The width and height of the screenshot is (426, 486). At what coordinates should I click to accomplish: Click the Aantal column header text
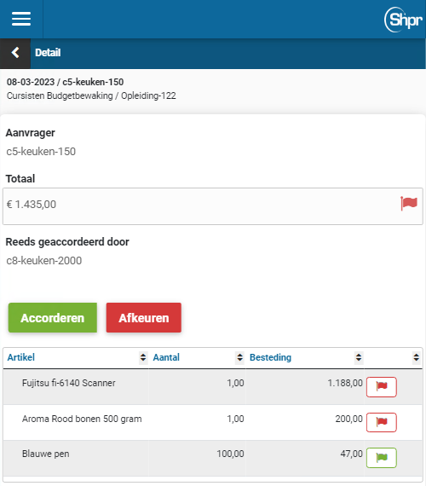[x=166, y=357]
